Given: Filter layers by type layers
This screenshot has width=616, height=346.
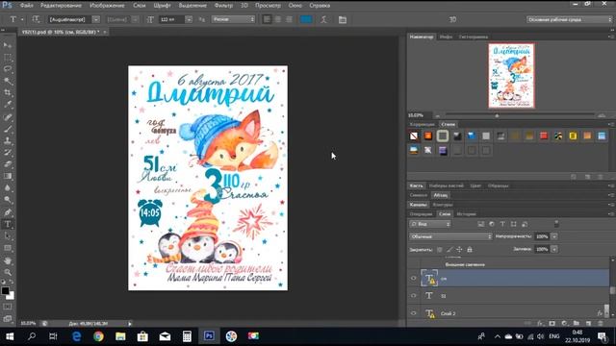Looking at the screenshot, I should pyautogui.click(x=502, y=224).
